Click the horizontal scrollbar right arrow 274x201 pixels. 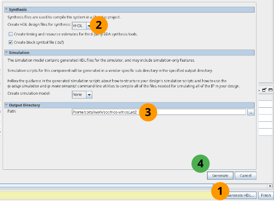click(270, 186)
